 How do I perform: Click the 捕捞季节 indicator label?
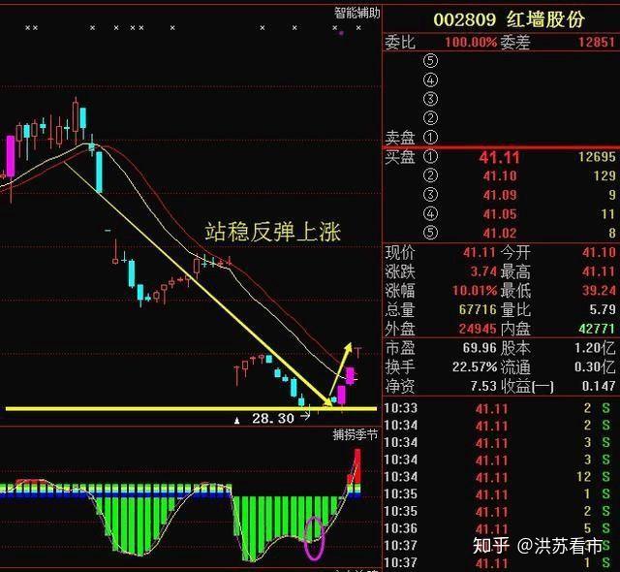click(356, 435)
